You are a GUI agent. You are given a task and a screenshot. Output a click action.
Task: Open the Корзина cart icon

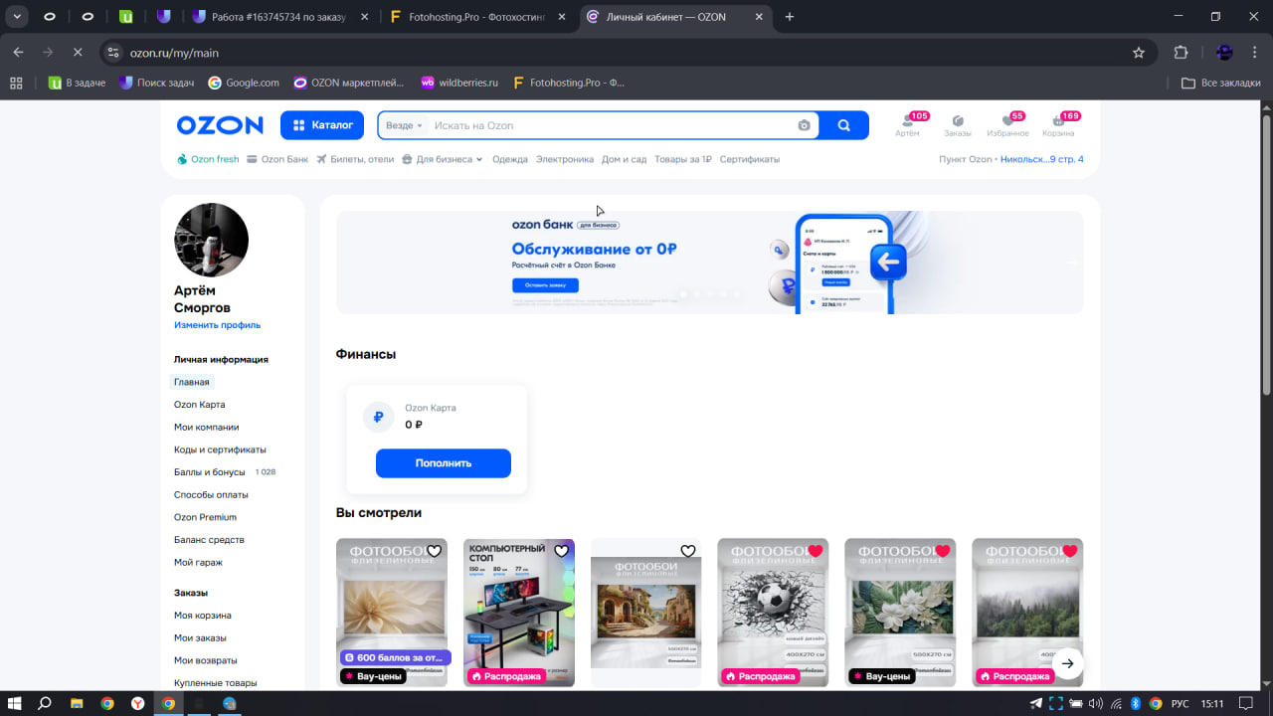tap(1058, 125)
